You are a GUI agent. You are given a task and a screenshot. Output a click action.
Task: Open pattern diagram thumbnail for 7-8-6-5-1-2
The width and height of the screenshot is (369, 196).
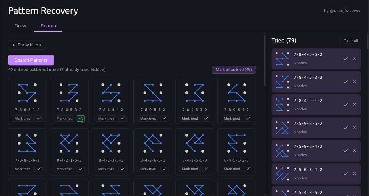(27, 93)
